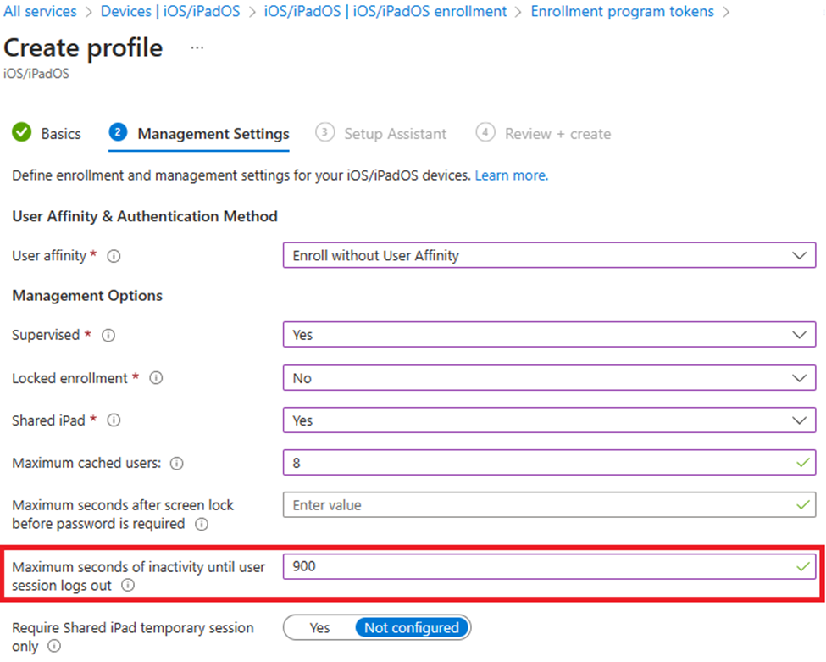Switch to the Setup Assistant tab
826x662 pixels.
tap(381, 133)
